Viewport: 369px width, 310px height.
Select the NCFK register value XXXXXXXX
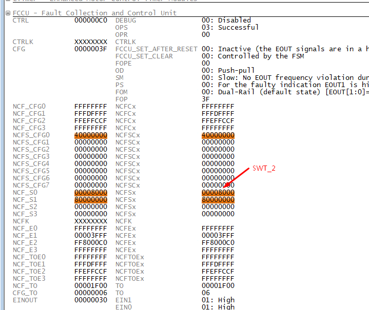click(x=91, y=221)
